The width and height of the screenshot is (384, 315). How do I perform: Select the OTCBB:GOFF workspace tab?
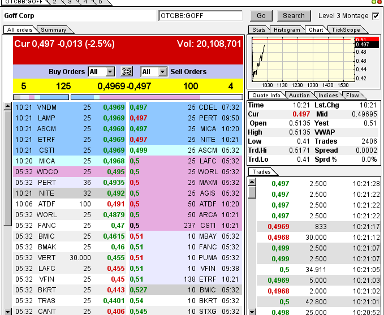click(24, 2)
